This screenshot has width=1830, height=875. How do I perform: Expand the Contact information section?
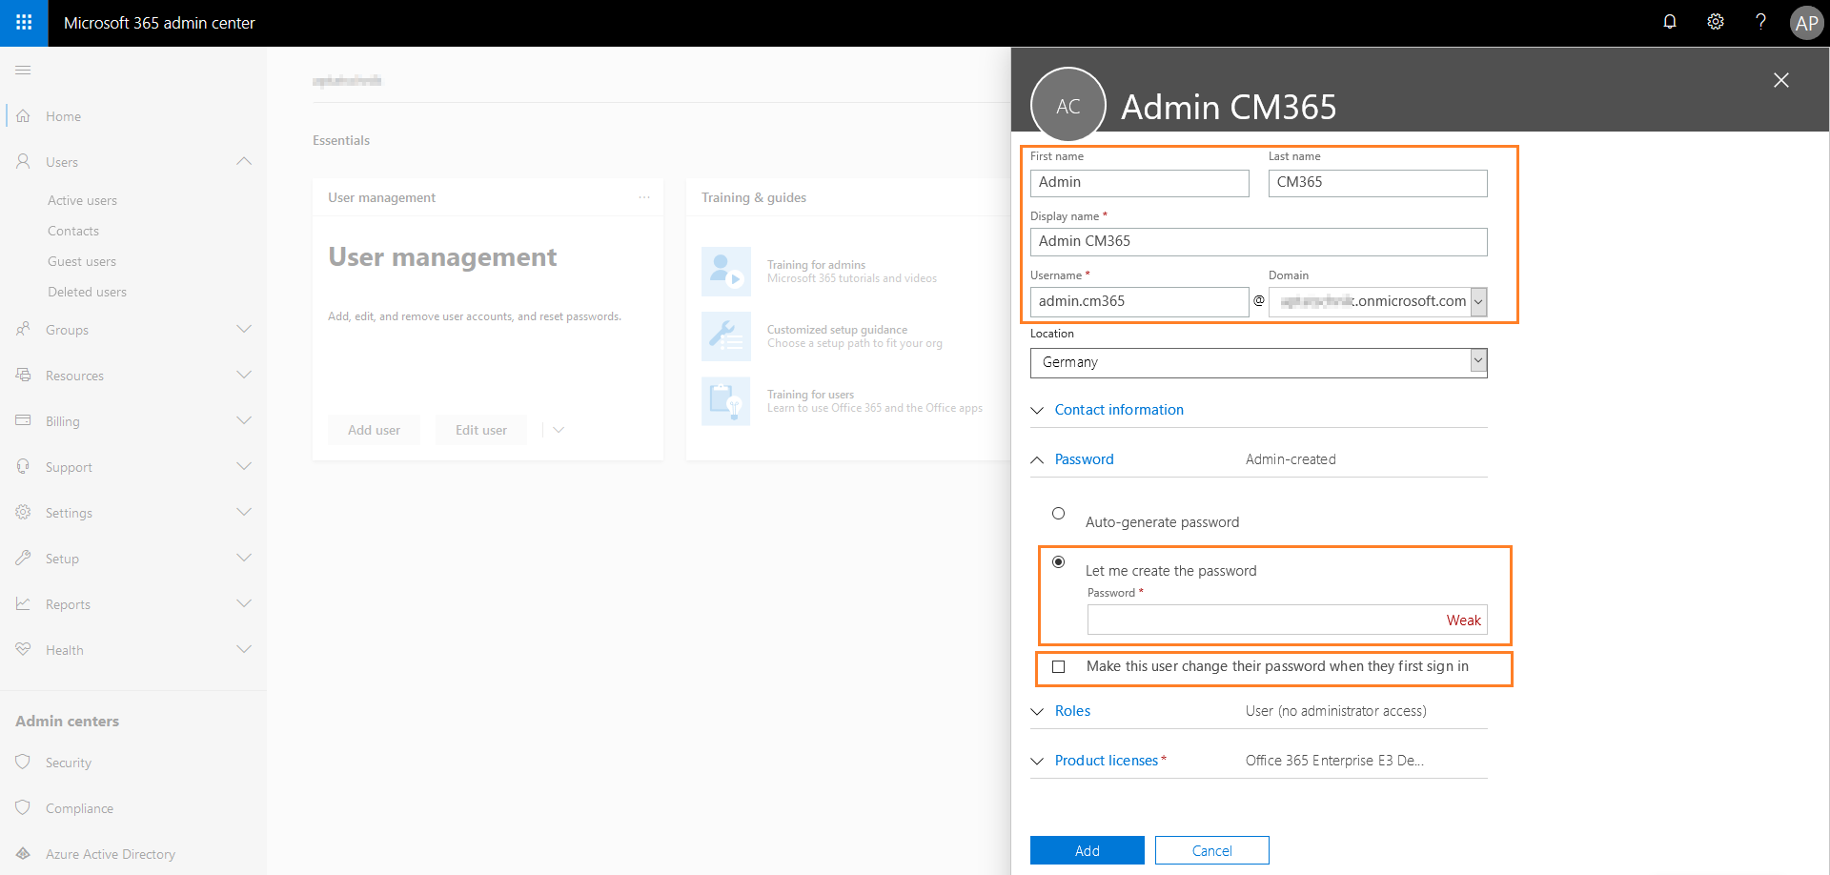pyautogui.click(x=1119, y=410)
